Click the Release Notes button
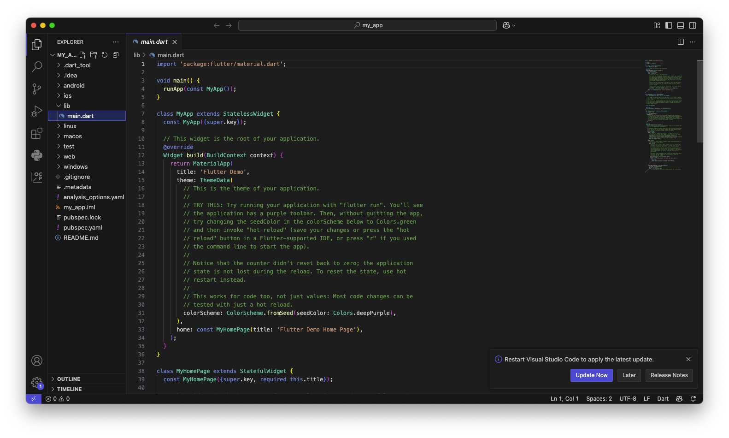 [x=669, y=375]
